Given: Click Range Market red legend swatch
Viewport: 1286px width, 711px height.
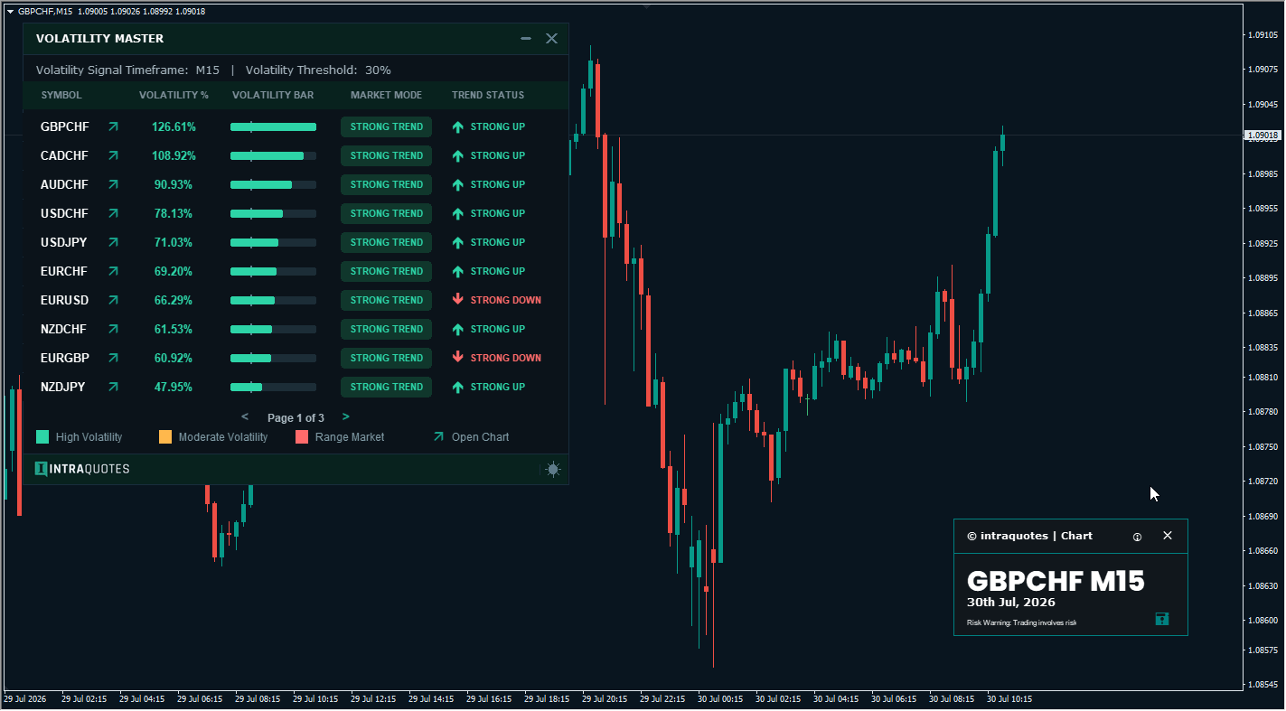Looking at the screenshot, I should click(302, 437).
